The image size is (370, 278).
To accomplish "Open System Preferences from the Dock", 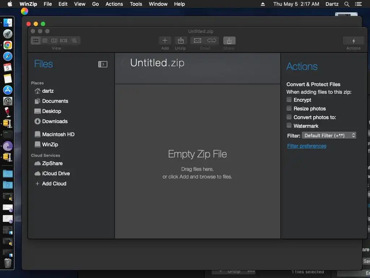I will tap(8, 101).
